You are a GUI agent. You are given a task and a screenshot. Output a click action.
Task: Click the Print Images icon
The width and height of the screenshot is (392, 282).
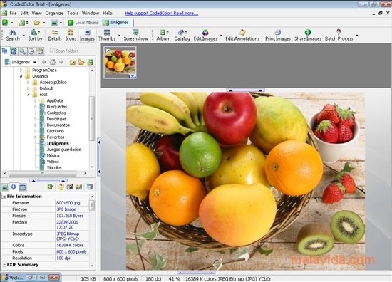(x=278, y=35)
